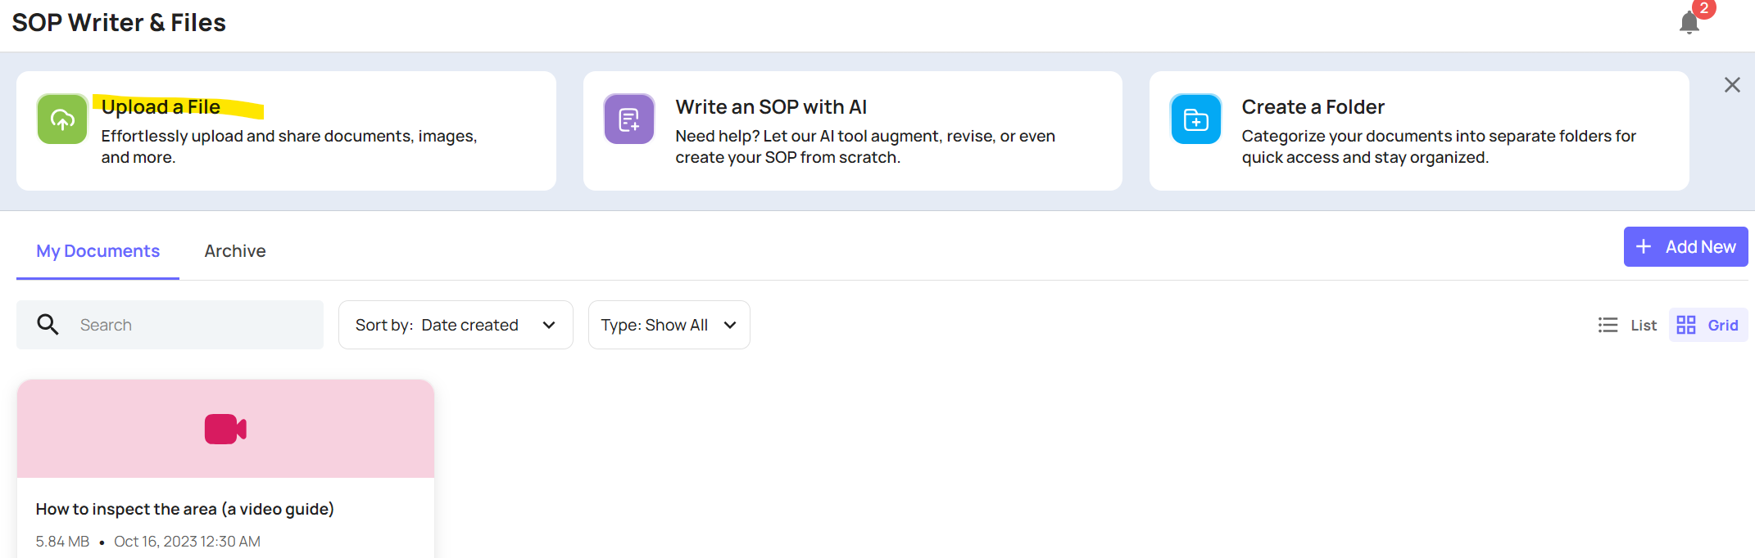The image size is (1755, 558).
Task: Open the Type: Show All dropdown
Action: click(x=669, y=325)
